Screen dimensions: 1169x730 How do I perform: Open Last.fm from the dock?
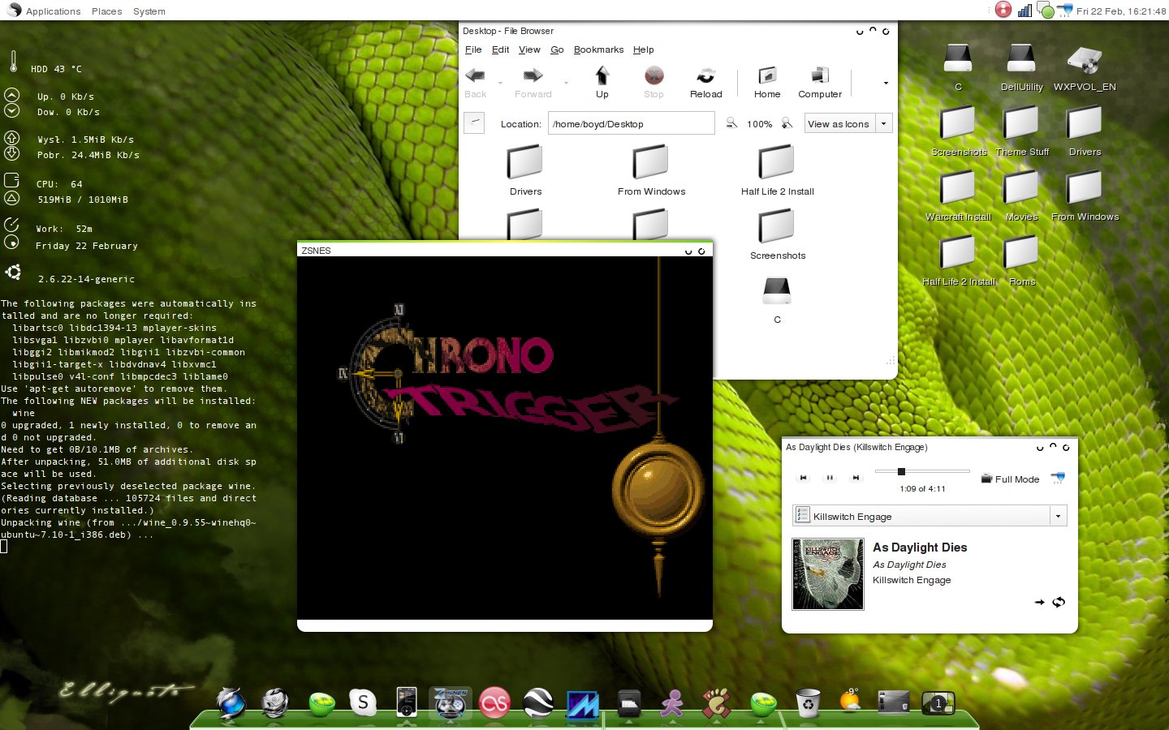point(494,702)
